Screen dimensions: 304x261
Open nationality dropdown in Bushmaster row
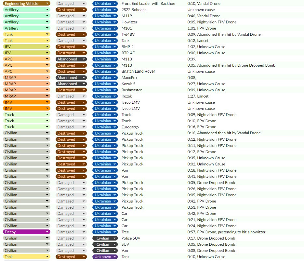coord(105,90)
